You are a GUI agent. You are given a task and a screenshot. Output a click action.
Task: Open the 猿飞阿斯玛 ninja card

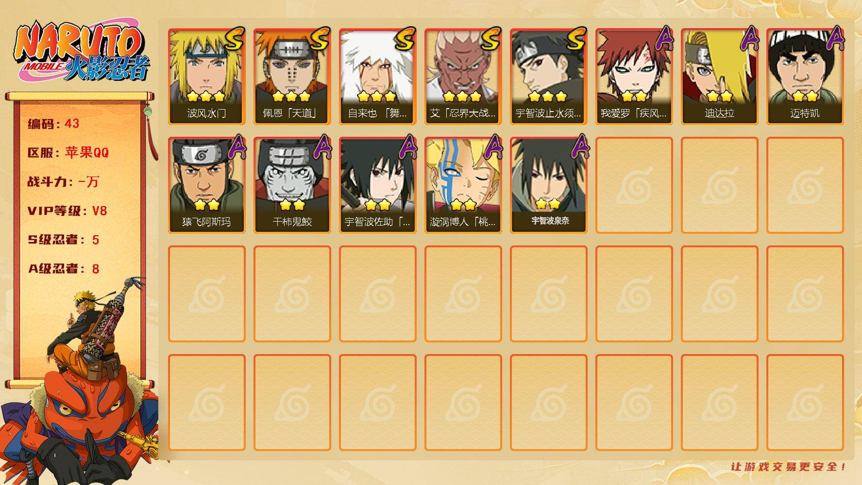(x=206, y=185)
